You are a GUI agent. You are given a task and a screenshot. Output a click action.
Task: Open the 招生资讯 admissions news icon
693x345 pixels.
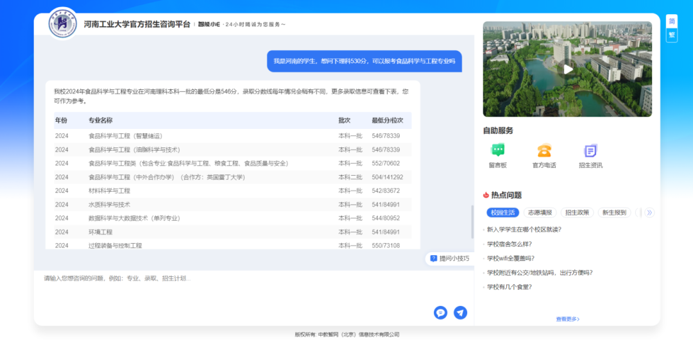click(x=590, y=151)
